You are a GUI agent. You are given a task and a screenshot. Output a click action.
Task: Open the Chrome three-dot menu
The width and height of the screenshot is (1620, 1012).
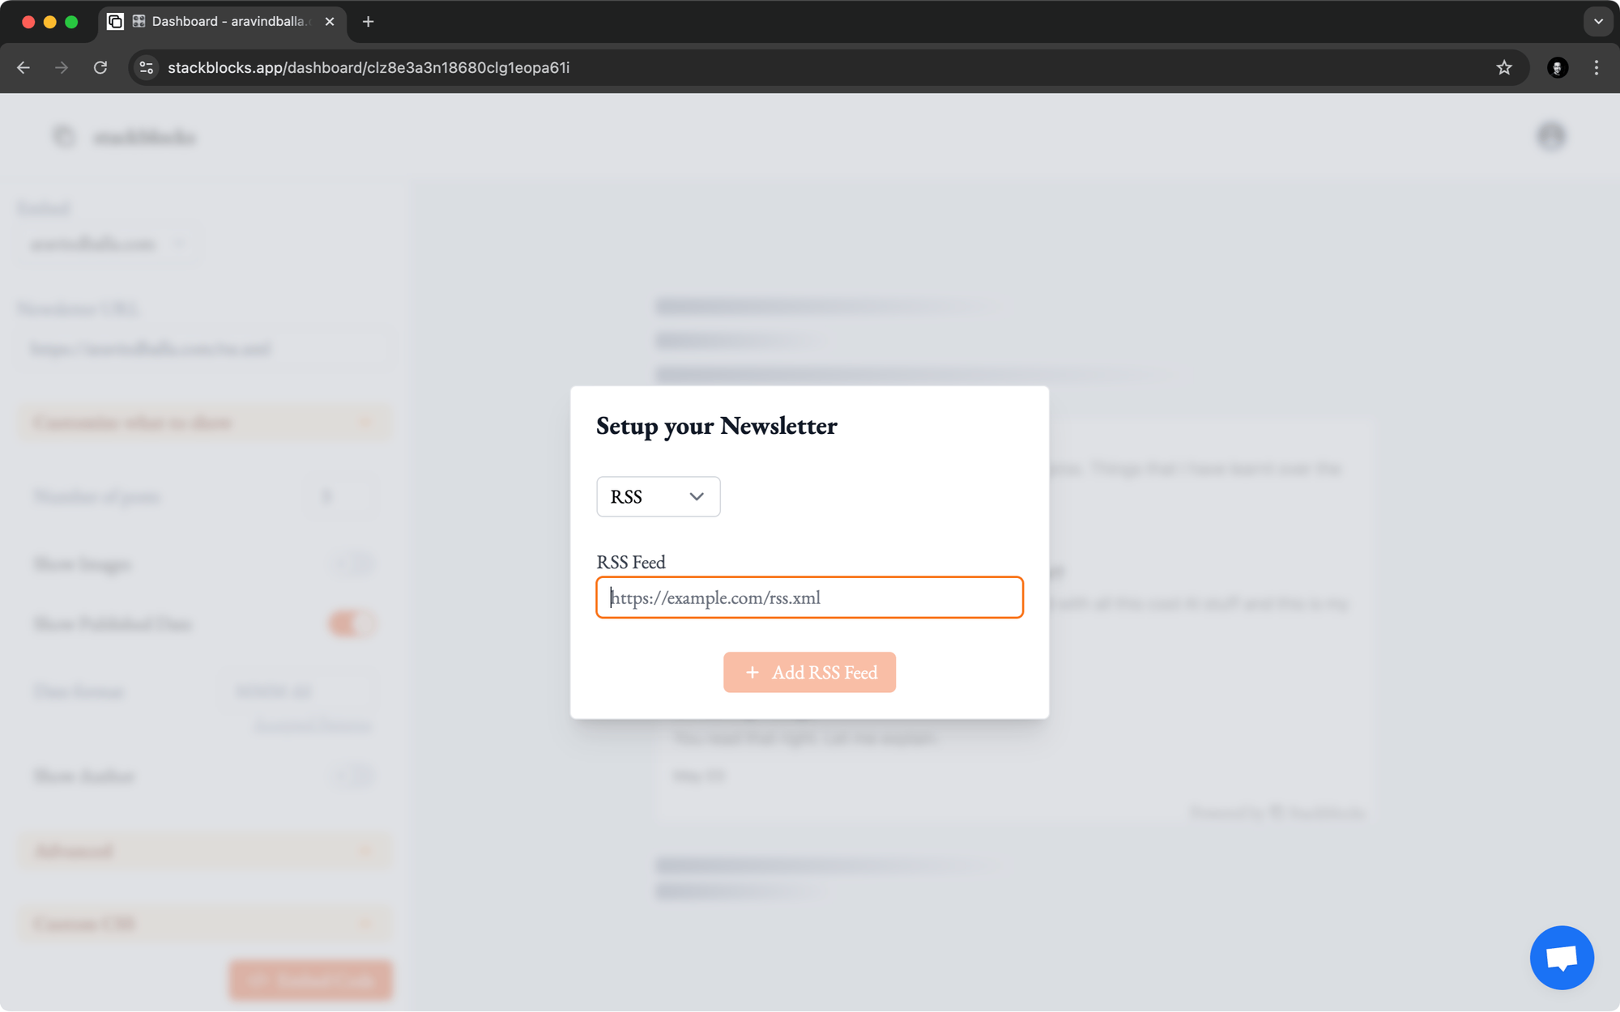pos(1597,68)
